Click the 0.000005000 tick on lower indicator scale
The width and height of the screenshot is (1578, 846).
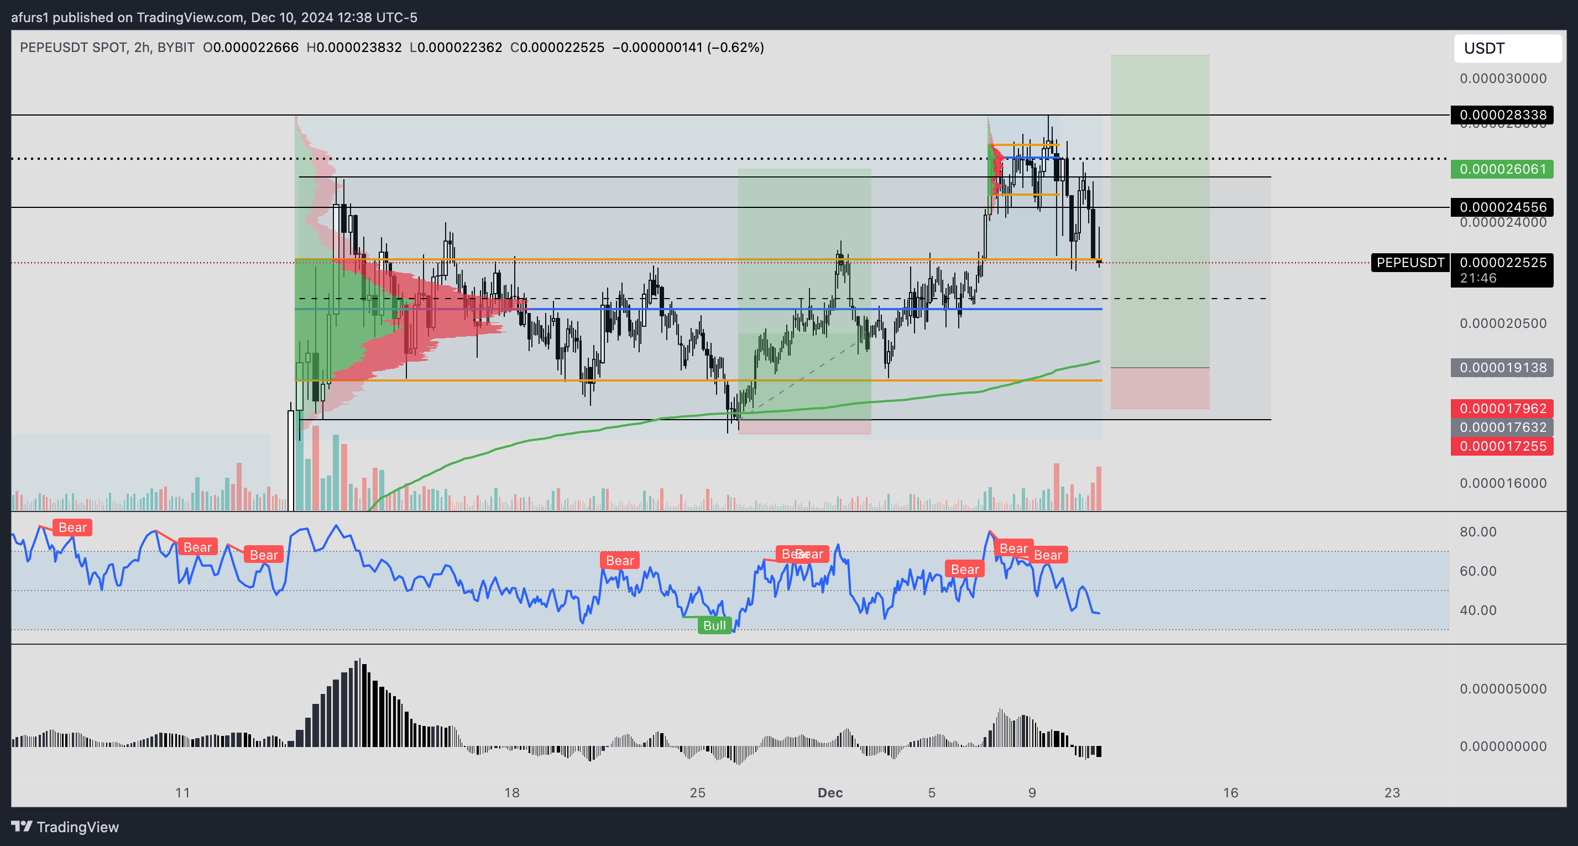pyautogui.click(x=1503, y=688)
